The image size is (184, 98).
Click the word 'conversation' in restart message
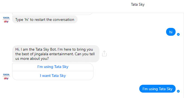click(x=63, y=19)
